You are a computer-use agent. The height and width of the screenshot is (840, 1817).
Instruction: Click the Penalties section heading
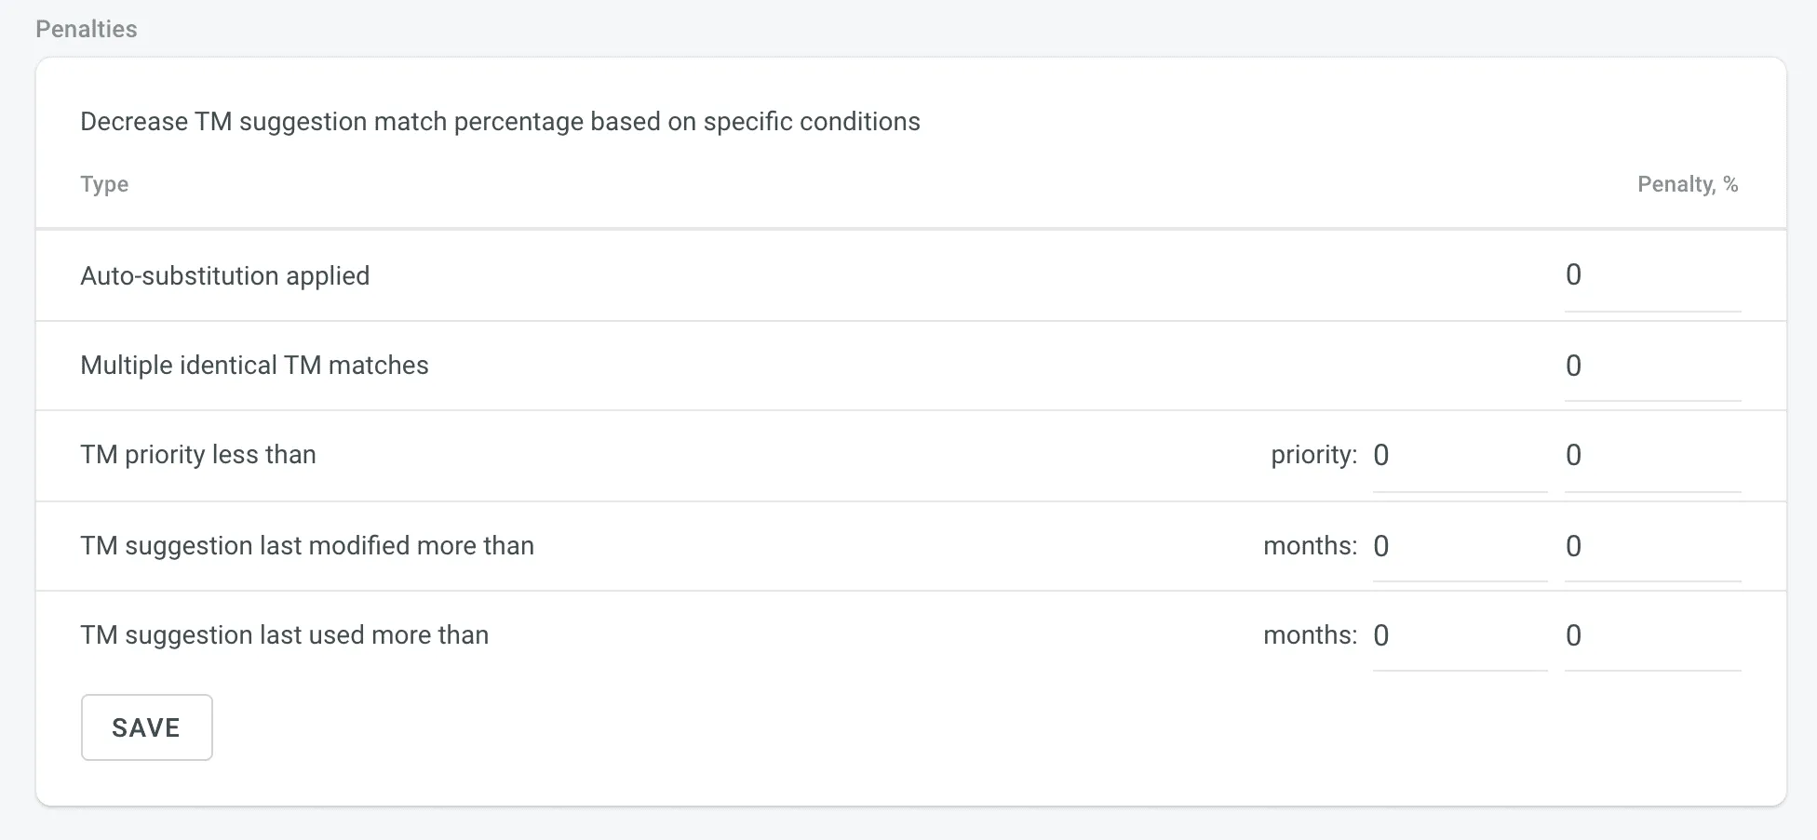[x=86, y=30]
